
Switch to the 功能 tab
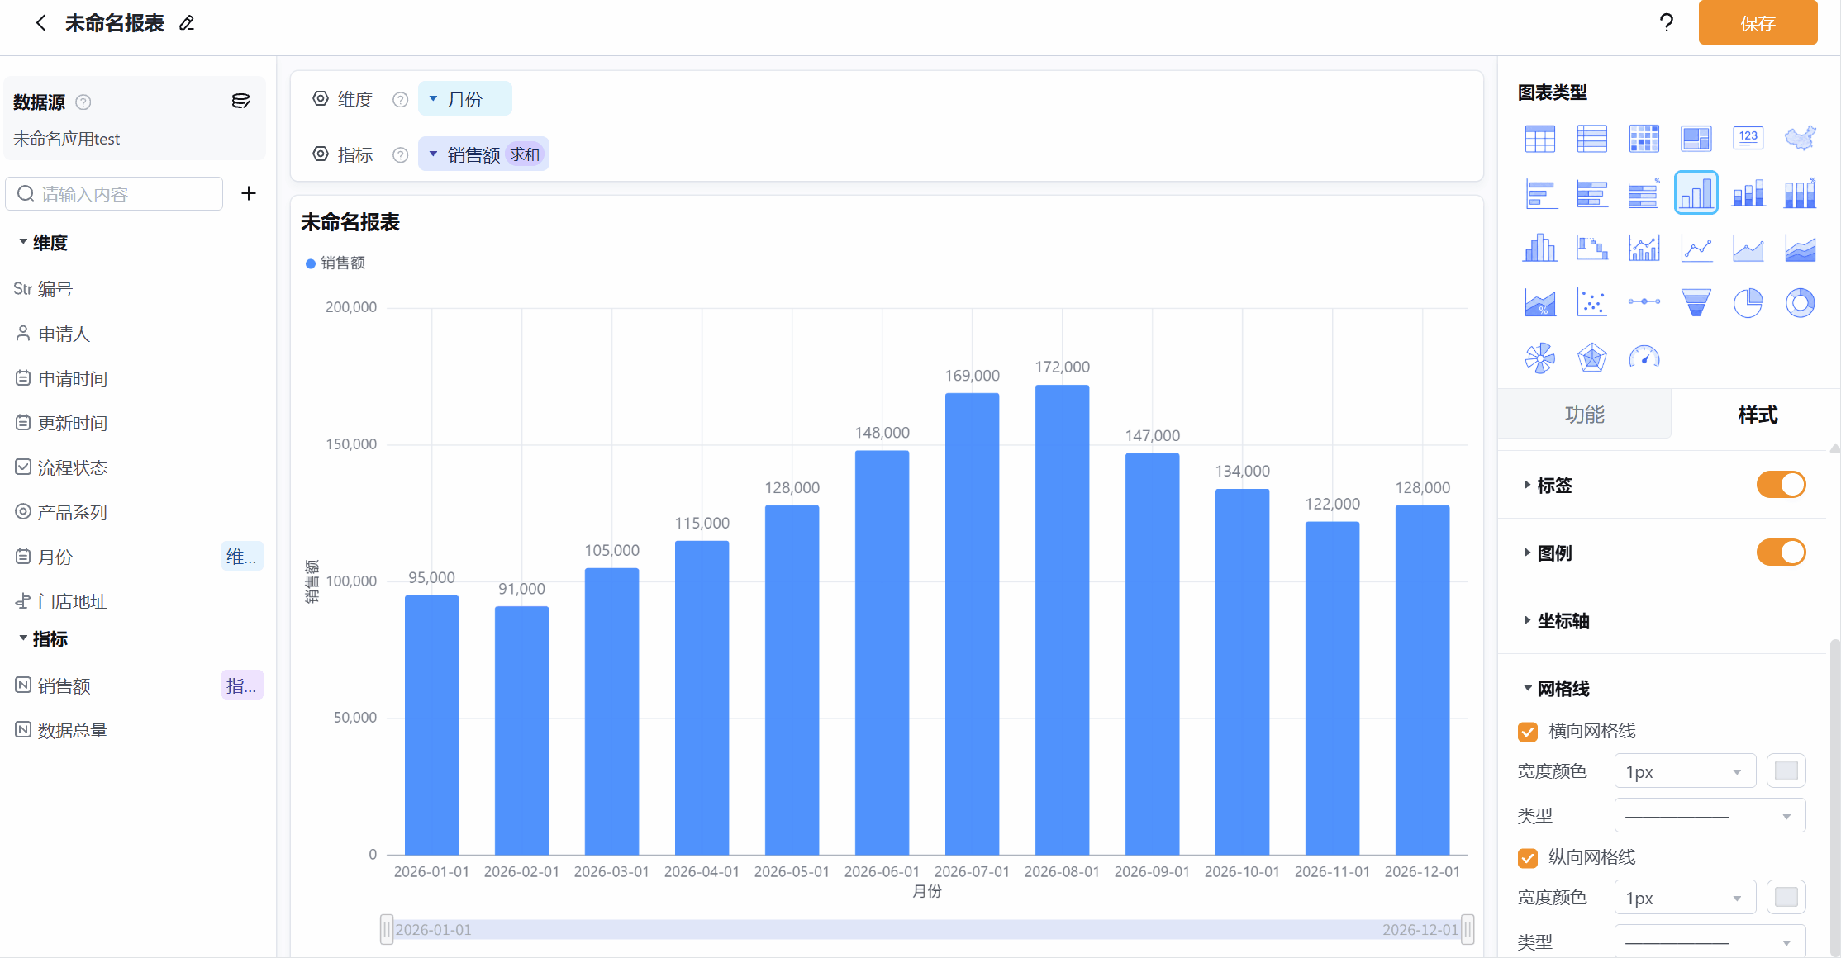1584,415
